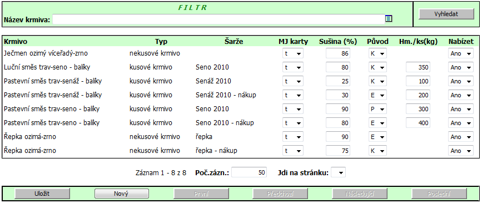Open the feed list picker icon beside Název krmiva

pyautogui.click(x=389, y=19)
